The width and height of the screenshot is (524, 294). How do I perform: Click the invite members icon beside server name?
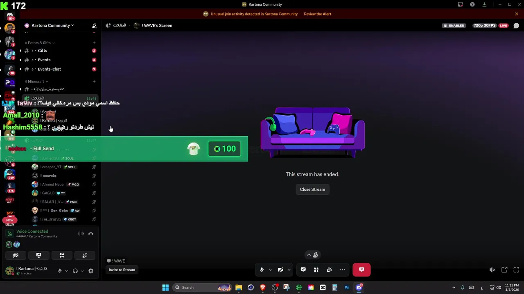coord(94,25)
